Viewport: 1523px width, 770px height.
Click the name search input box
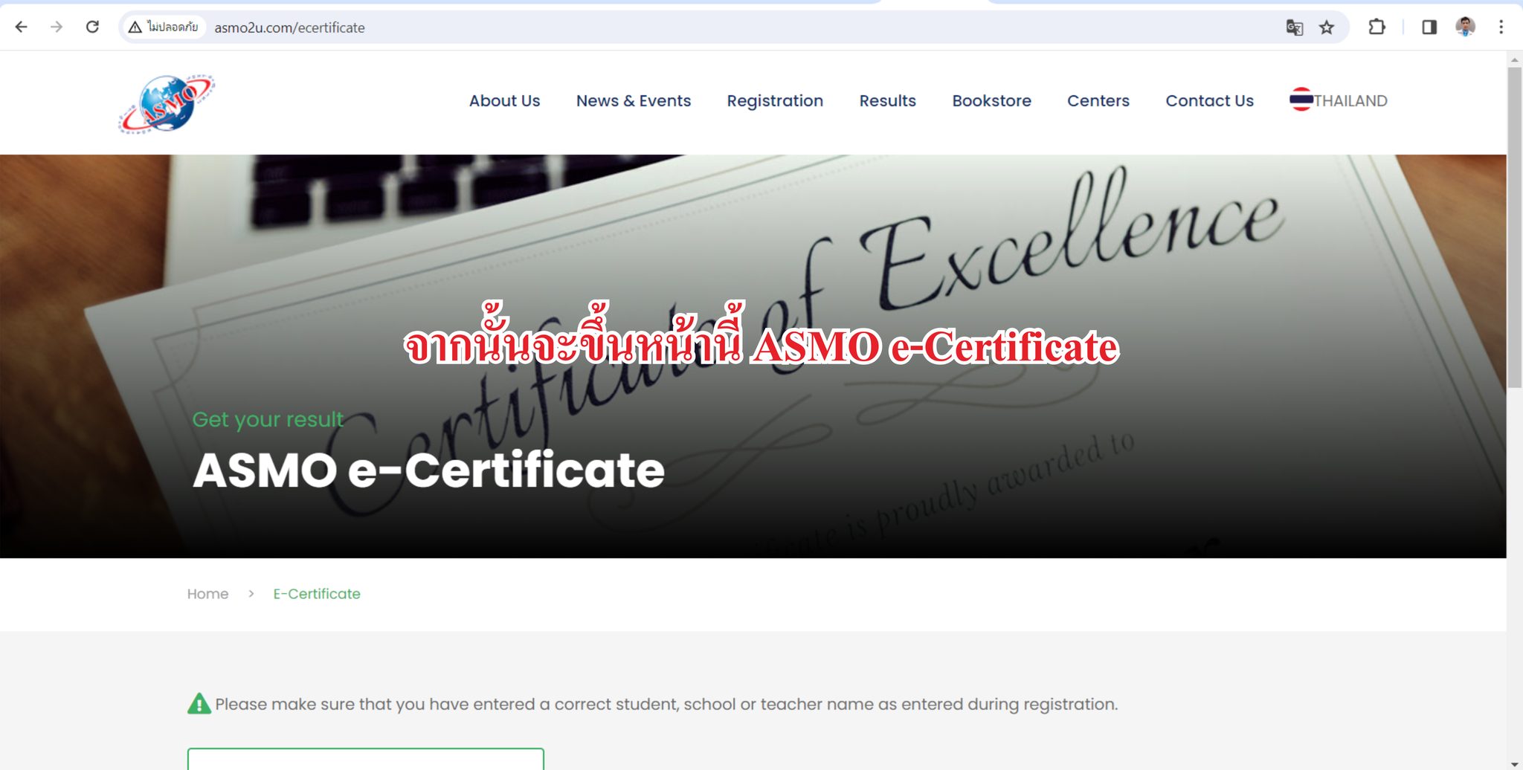[x=366, y=759]
